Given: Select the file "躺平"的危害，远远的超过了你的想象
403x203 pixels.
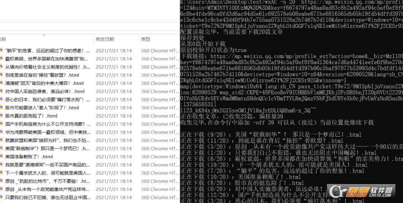Looking at the screenshot, I should 48,51.
